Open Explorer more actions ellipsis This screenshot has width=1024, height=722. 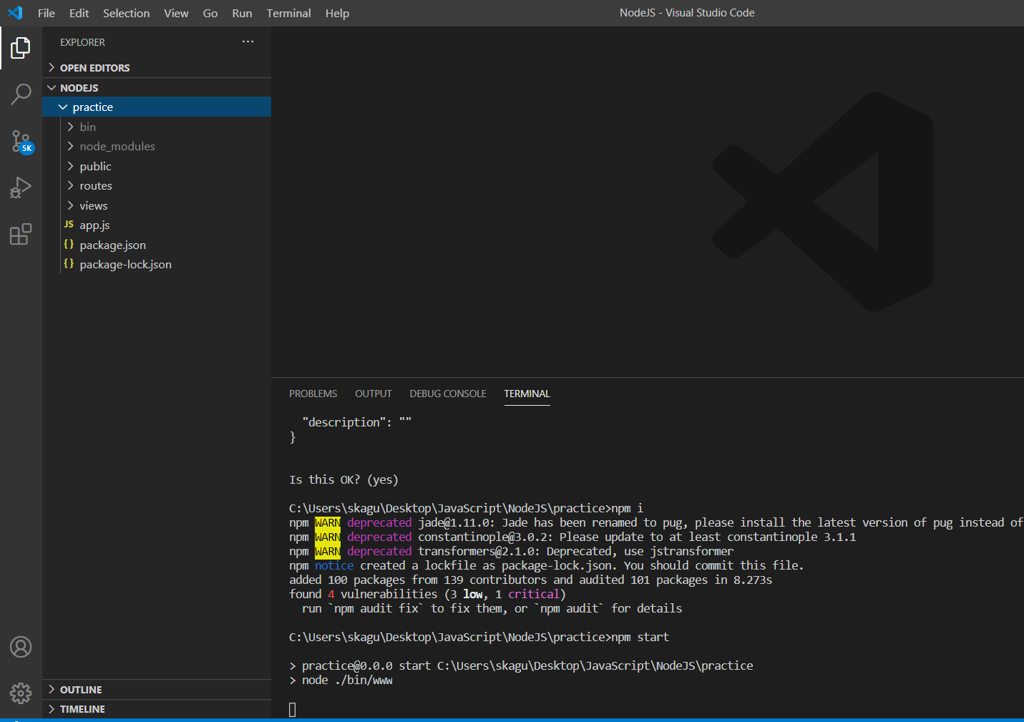[248, 42]
